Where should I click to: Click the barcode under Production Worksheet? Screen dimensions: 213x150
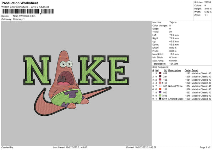(28, 11)
